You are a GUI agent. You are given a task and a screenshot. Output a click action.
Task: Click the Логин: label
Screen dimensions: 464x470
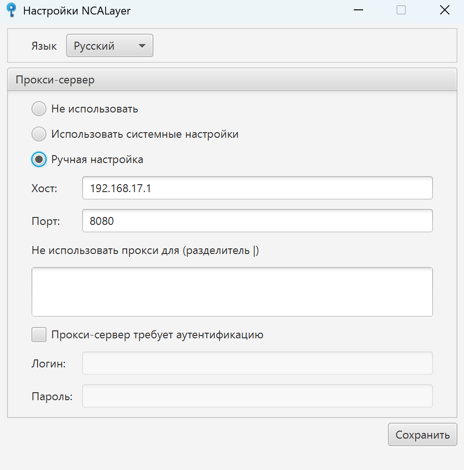(x=49, y=364)
